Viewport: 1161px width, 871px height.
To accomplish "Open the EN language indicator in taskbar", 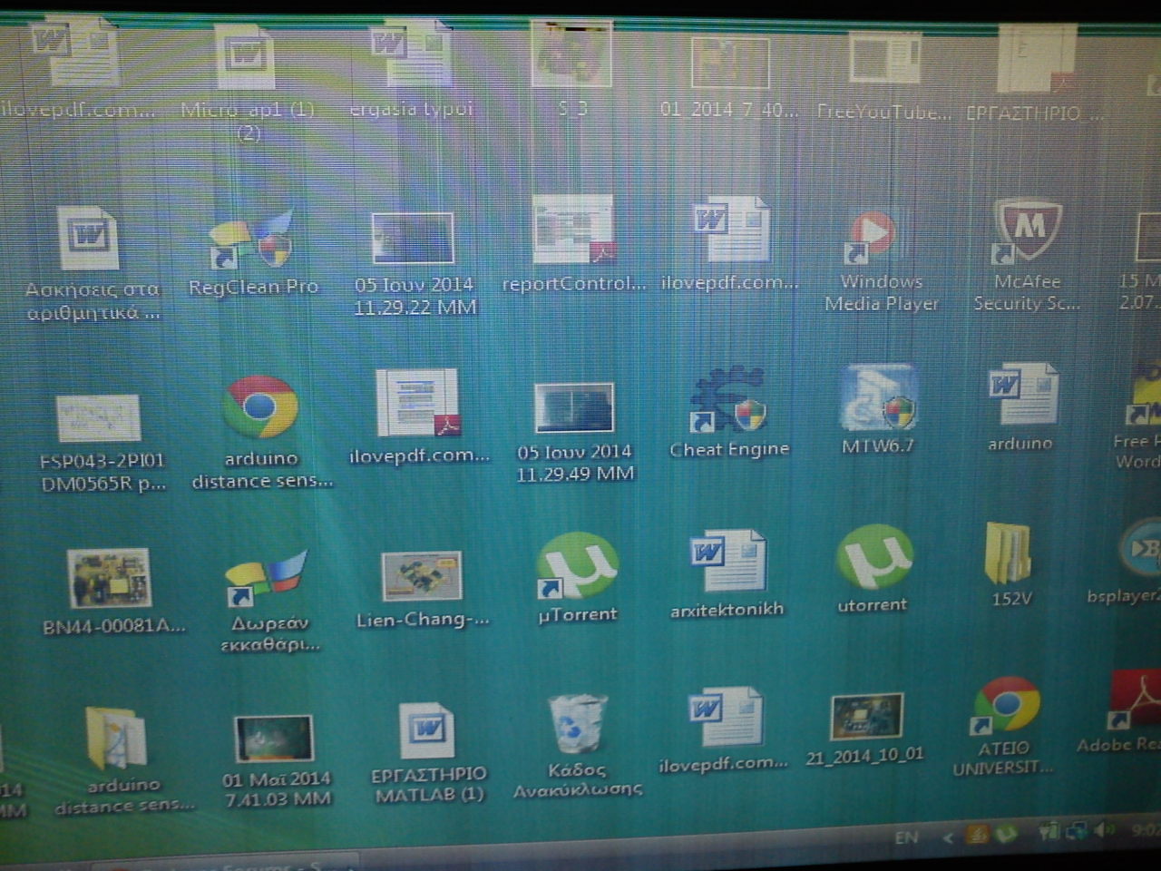I will 906,837.
